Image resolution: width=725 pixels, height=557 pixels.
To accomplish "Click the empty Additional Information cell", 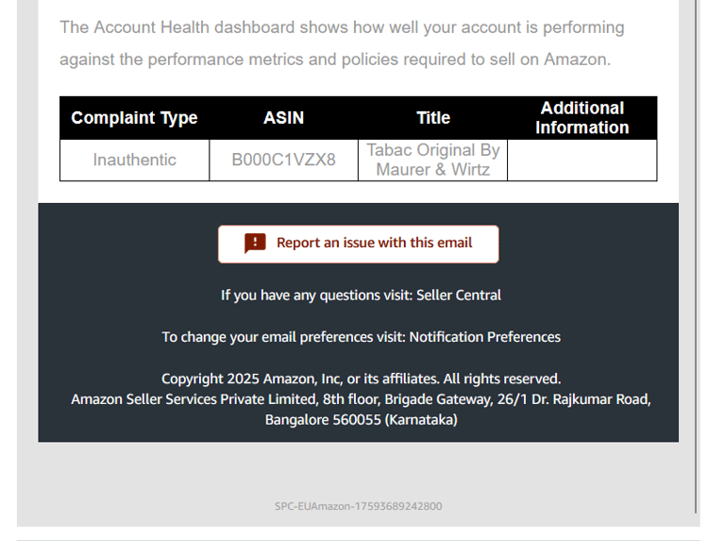I will (582, 160).
